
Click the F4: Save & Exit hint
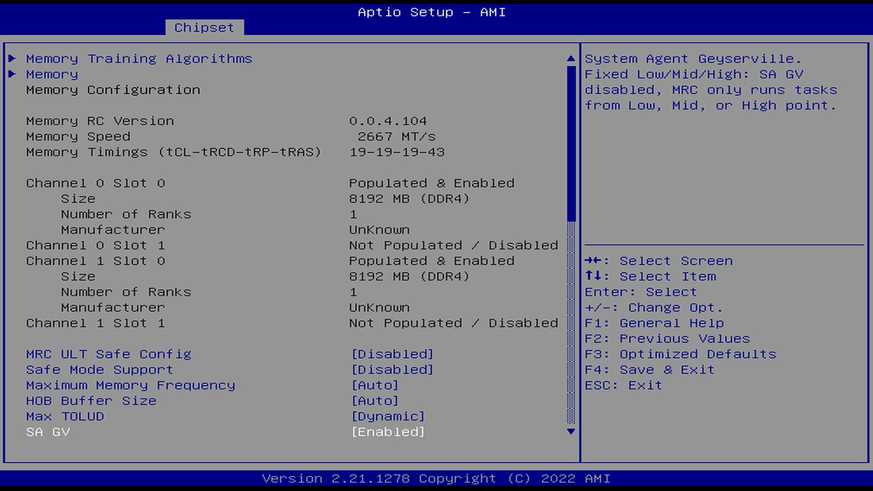point(649,370)
